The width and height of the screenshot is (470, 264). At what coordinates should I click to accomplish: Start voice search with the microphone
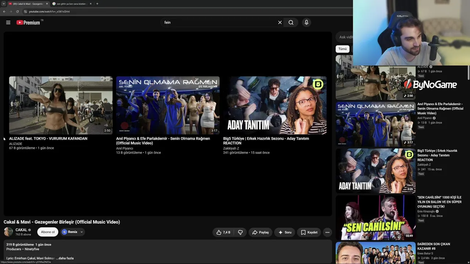[307, 22]
